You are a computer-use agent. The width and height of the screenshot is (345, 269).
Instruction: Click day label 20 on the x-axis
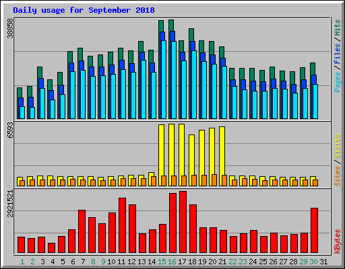pos(212,262)
